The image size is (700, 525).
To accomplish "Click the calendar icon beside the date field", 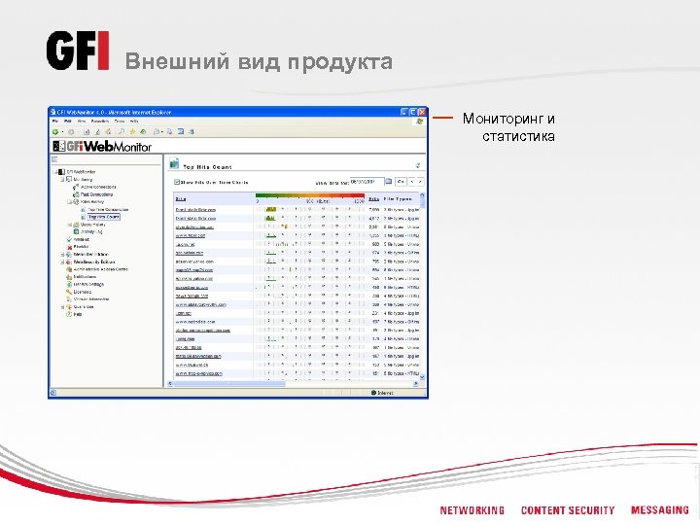I will [388, 182].
